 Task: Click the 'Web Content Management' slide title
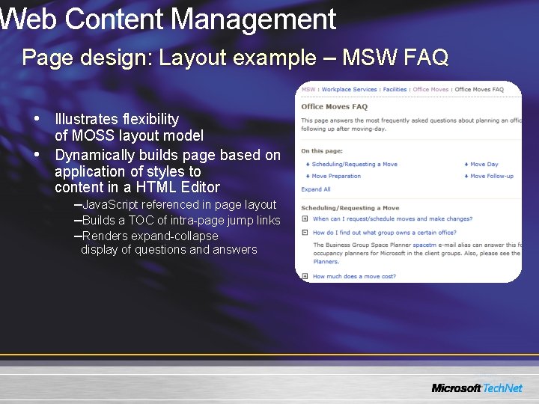[168, 19]
